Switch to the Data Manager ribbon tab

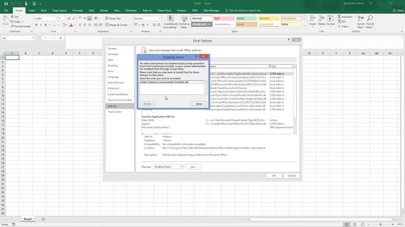[x=211, y=11]
